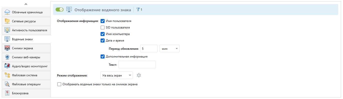The width and height of the screenshot is (343, 99).
Task: Open 'Снимки экрана' section
Action: (26, 48)
